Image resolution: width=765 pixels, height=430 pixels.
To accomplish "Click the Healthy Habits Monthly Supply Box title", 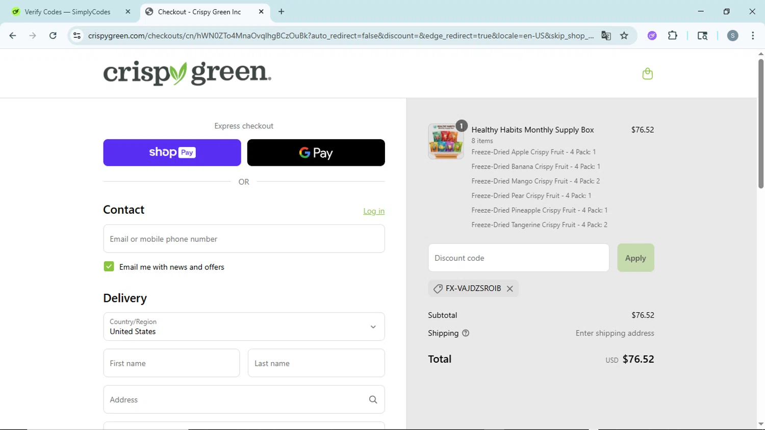I will (532, 130).
